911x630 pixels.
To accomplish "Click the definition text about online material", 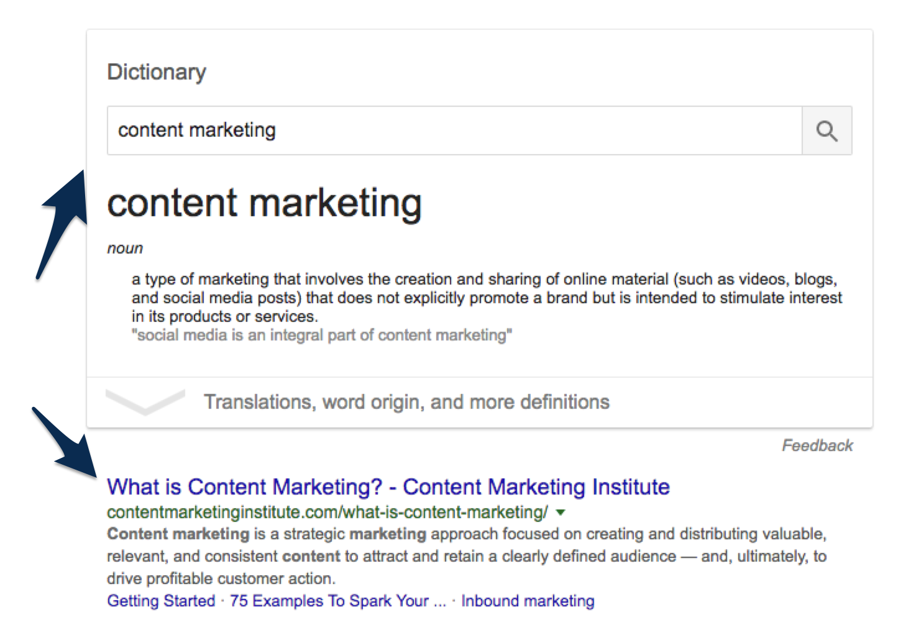I will pyautogui.click(x=487, y=298).
